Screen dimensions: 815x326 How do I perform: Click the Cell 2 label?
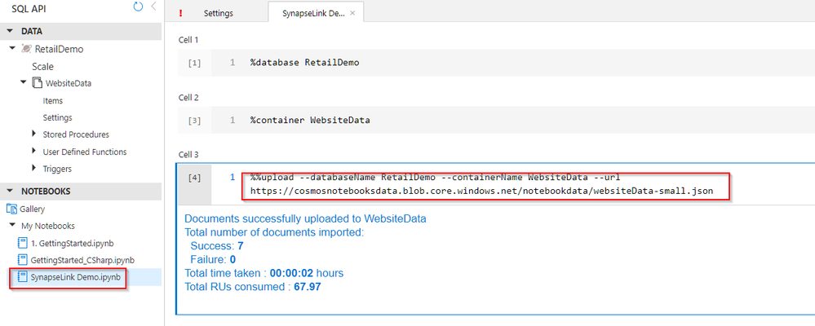[x=188, y=97]
